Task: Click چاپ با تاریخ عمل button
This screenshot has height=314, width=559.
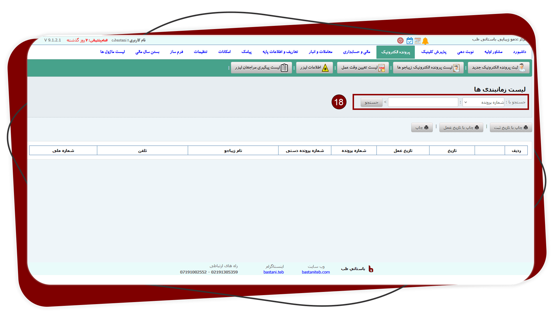Action: click(461, 127)
